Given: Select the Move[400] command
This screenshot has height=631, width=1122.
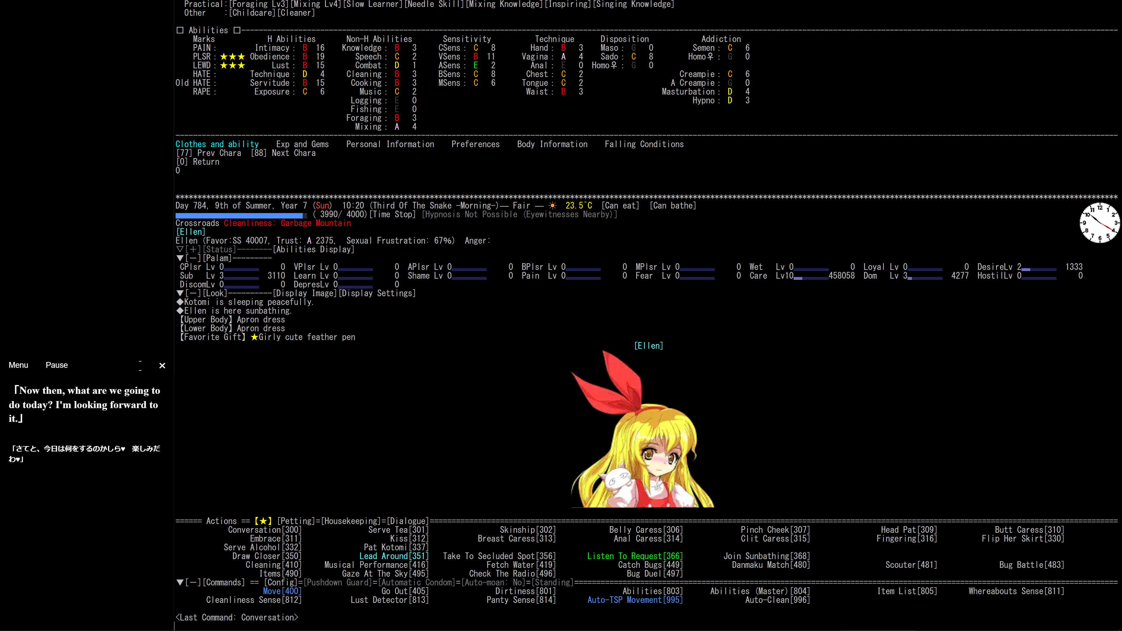Looking at the screenshot, I should click(282, 591).
